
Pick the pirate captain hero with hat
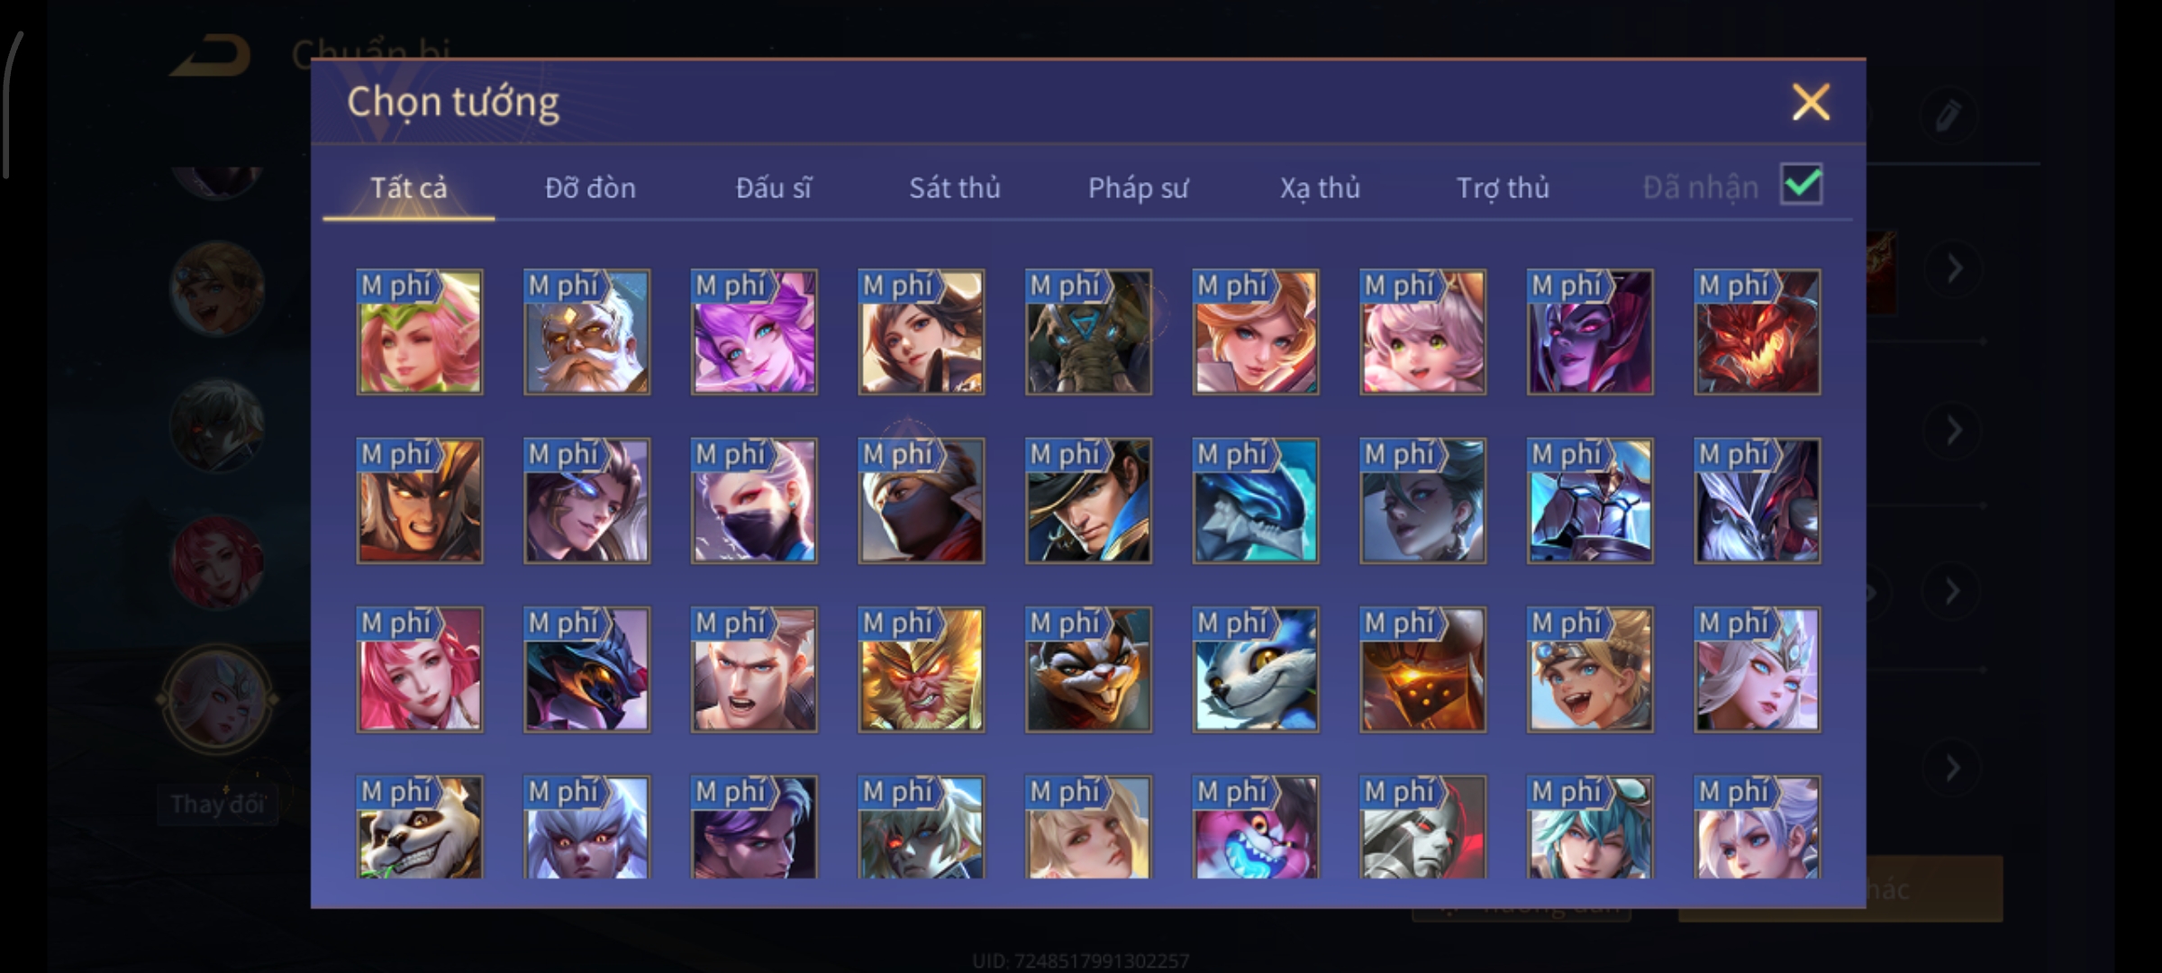[1088, 501]
